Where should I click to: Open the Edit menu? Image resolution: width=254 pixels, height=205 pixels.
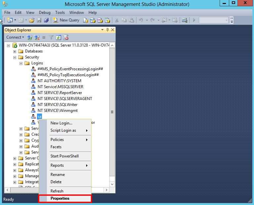[18, 13]
